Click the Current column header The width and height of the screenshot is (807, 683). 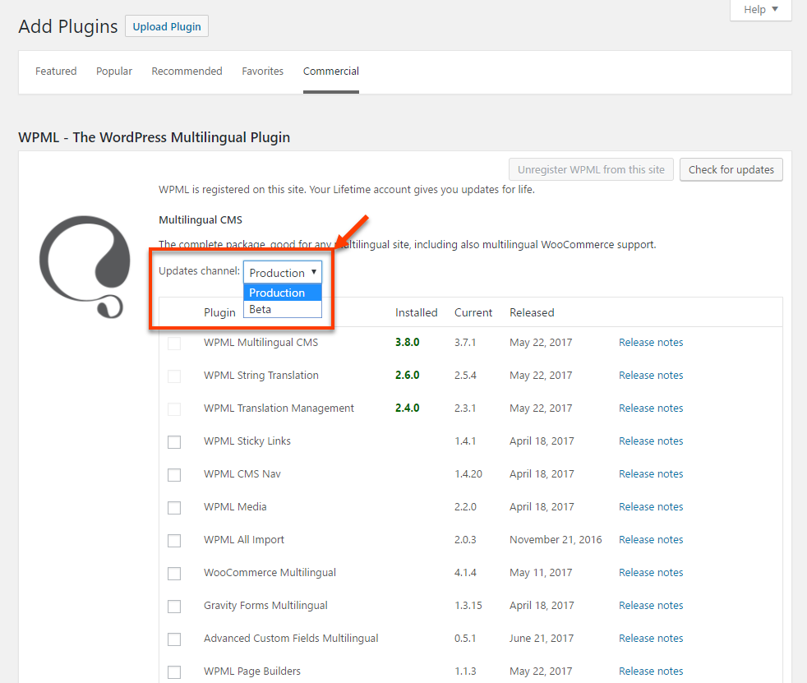[x=473, y=313]
